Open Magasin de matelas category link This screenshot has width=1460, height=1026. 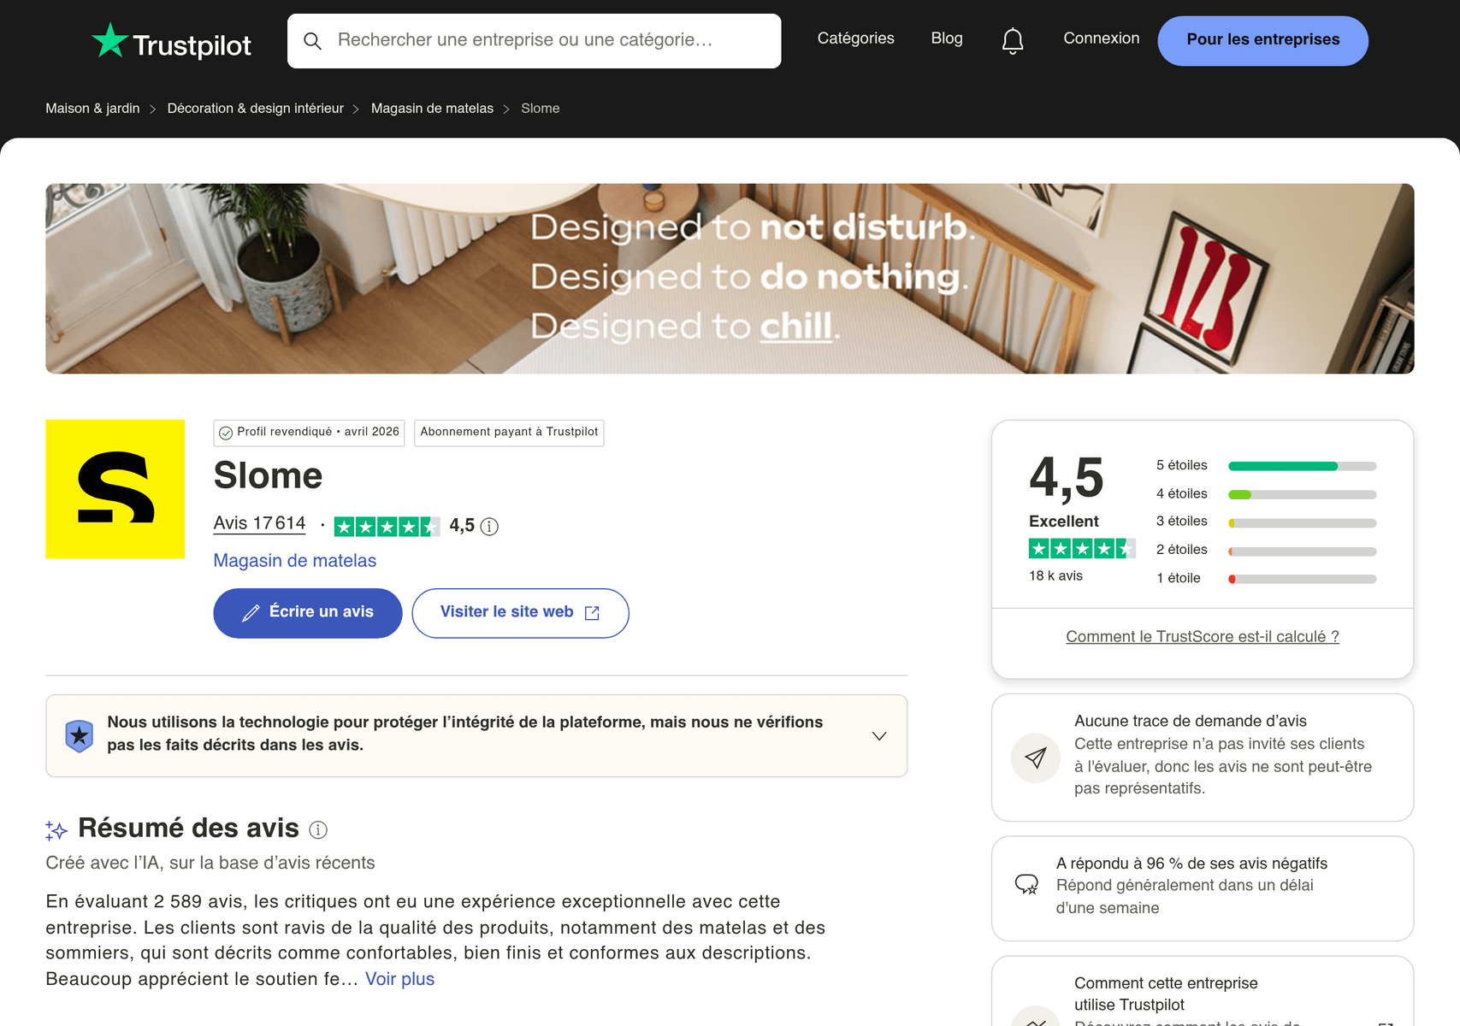pos(294,561)
